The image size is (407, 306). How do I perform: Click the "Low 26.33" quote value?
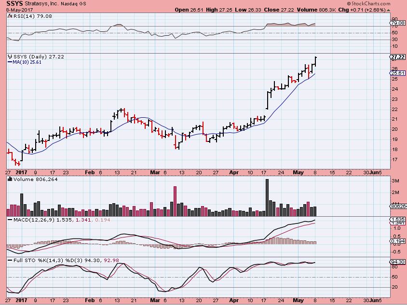coord(248,10)
